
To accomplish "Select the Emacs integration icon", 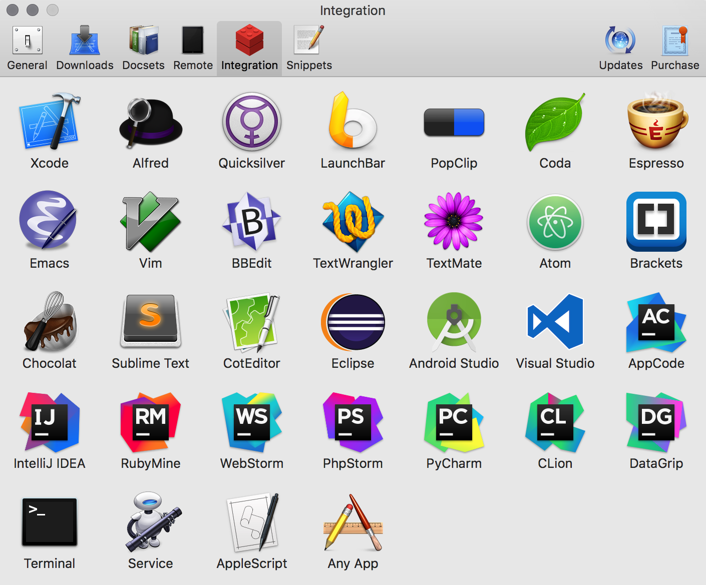I will [x=49, y=222].
